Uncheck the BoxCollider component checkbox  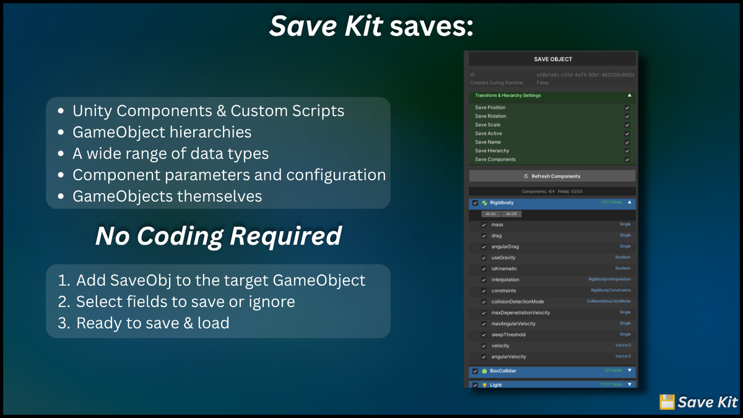(475, 371)
